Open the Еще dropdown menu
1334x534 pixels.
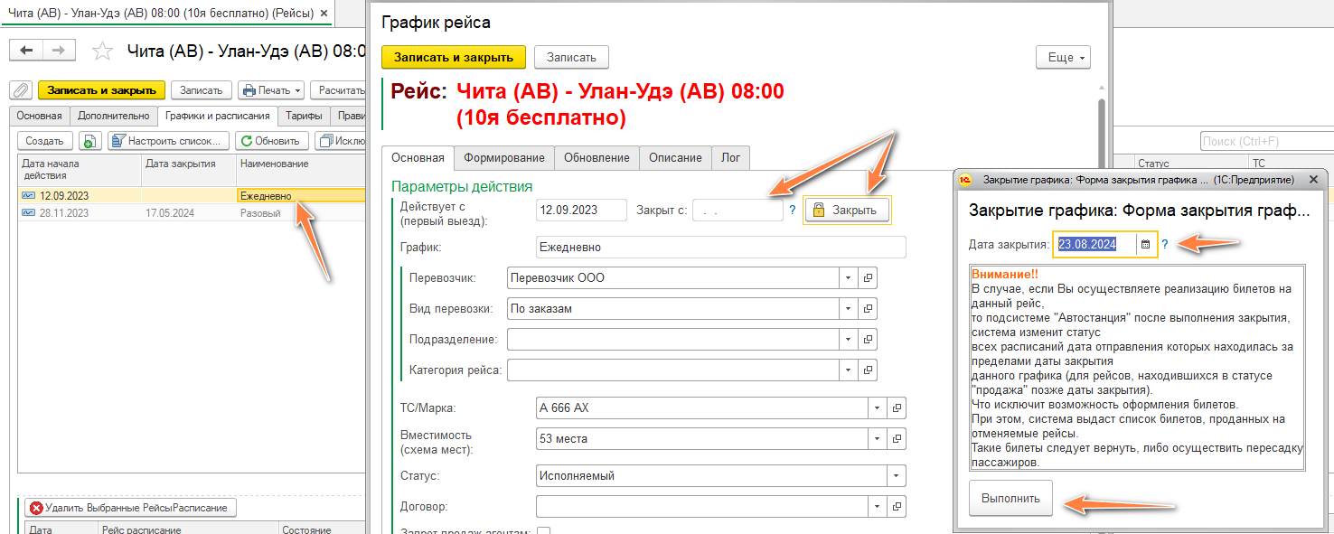1063,58
